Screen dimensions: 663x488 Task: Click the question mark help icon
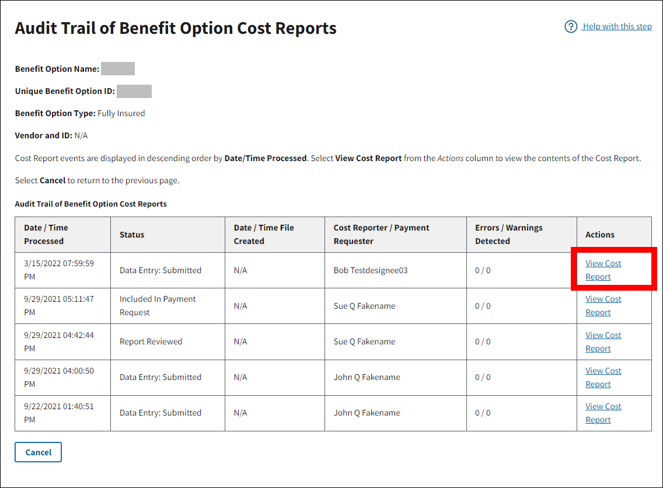click(571, 26)
